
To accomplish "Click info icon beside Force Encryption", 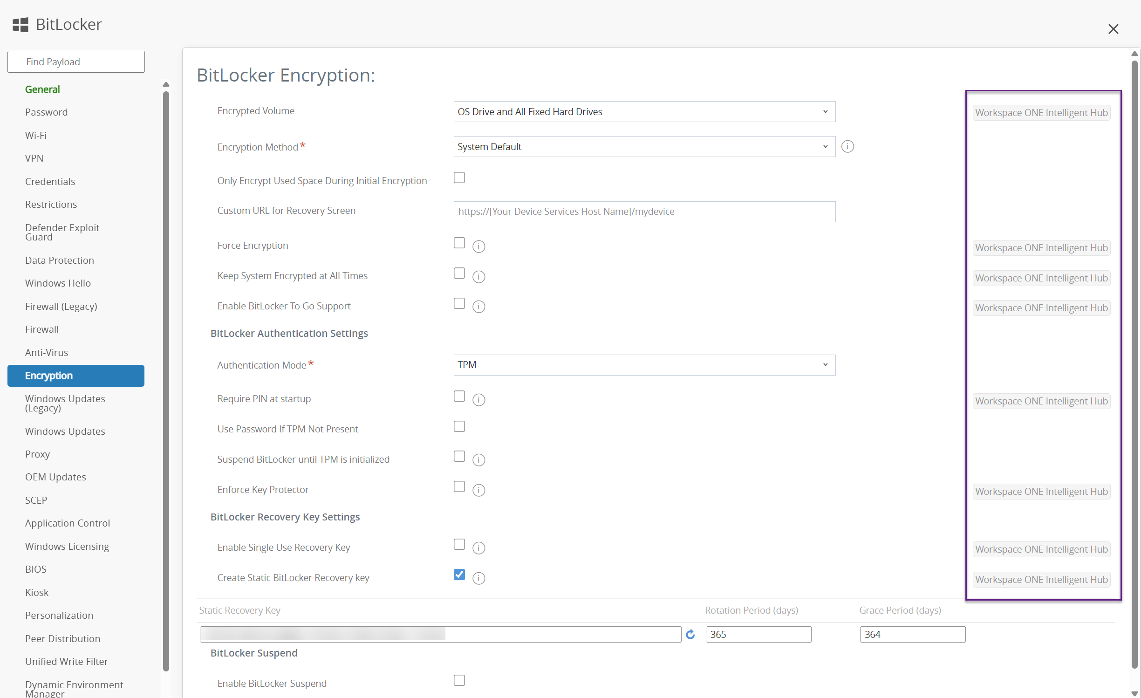I will click(x=478, y=246).
